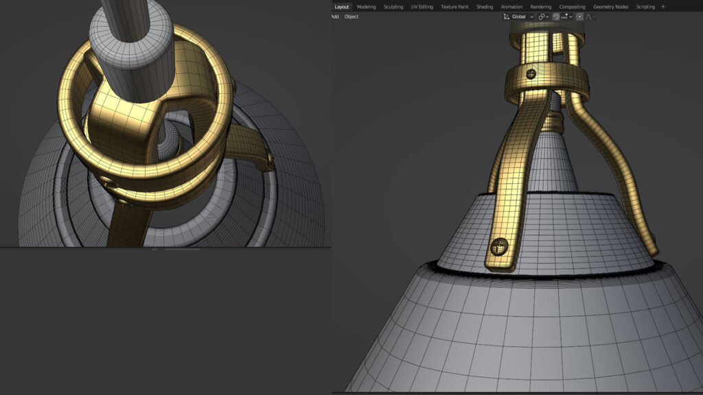Switch to the Sculpting workspace tab
This screenshot has width=703, height=395.
coord(393,7)
